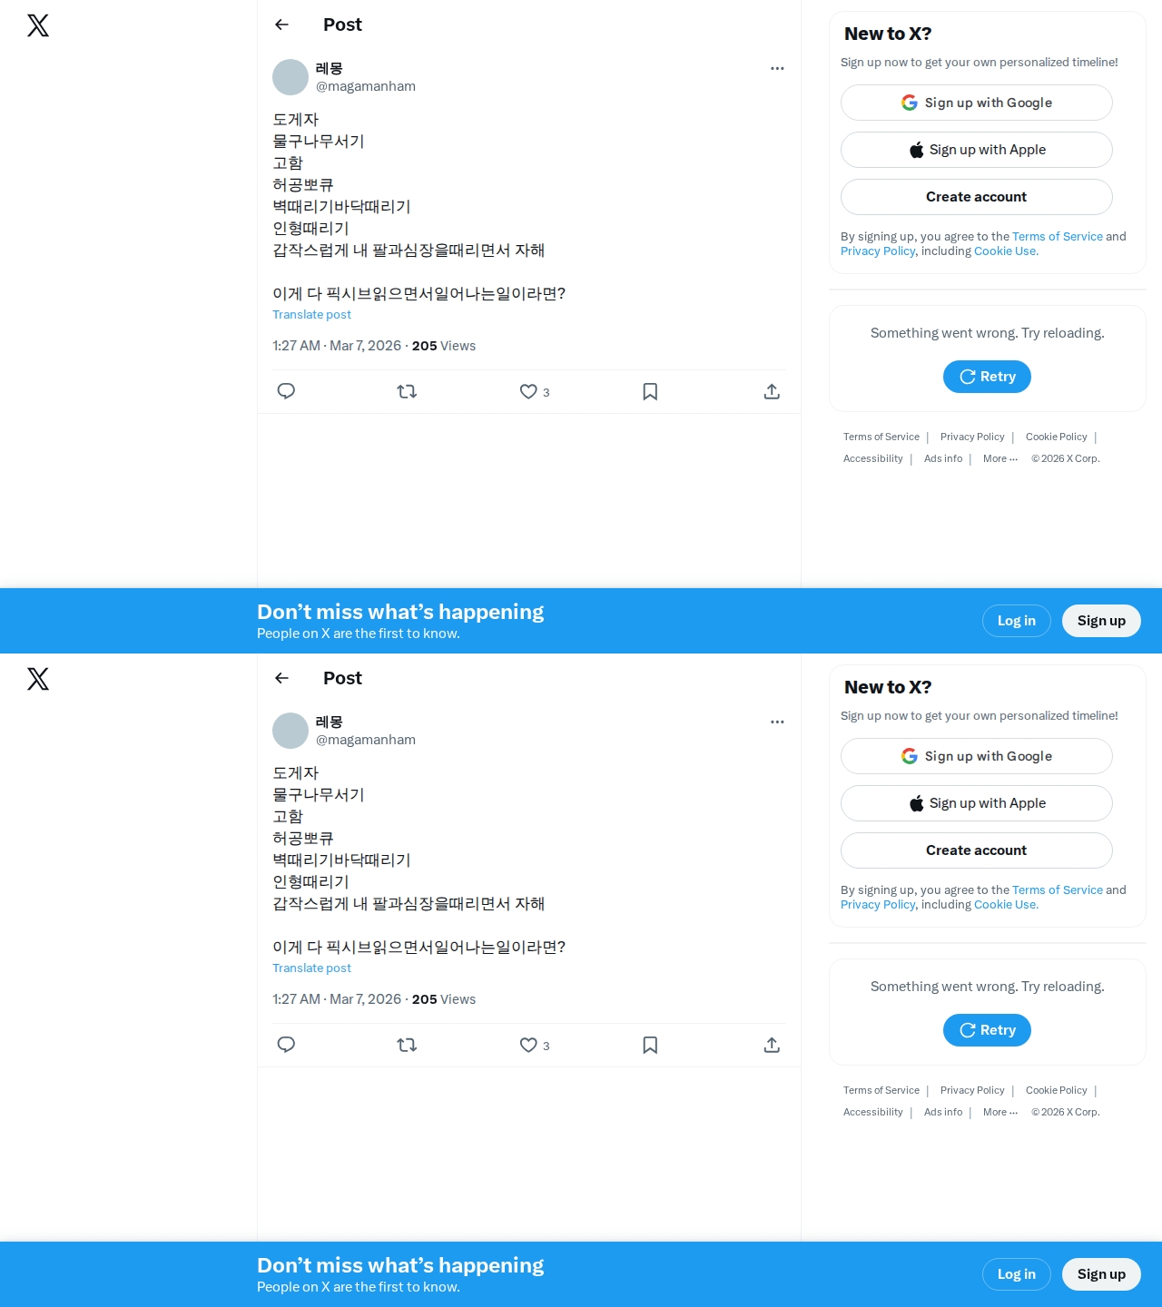Bookmark the first post
The height and width of the screenshot is (1307, 1162).
pyautogui.click(x=650, y=391)
